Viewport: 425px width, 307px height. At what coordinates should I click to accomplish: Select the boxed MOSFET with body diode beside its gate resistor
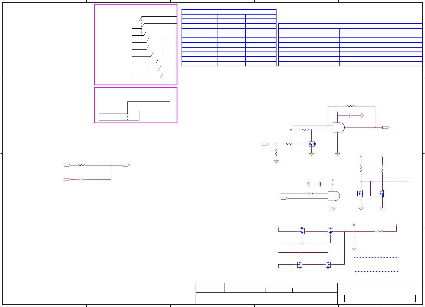[x=312, y=144]
